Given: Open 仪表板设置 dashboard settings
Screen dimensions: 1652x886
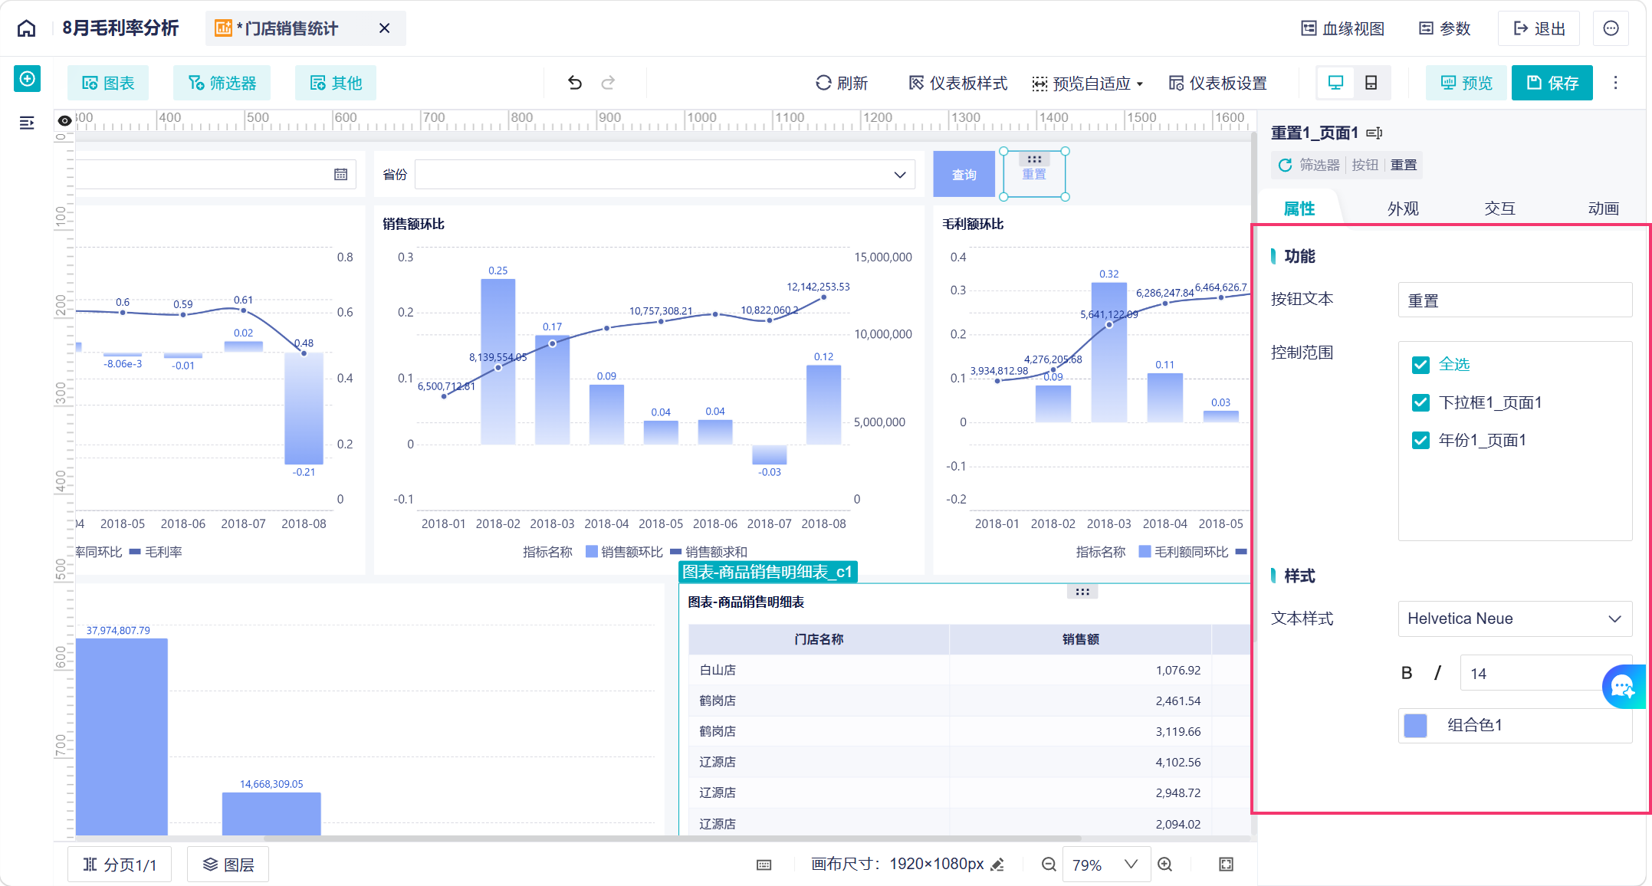Looking at the screenshot, I should point(1218,83).
